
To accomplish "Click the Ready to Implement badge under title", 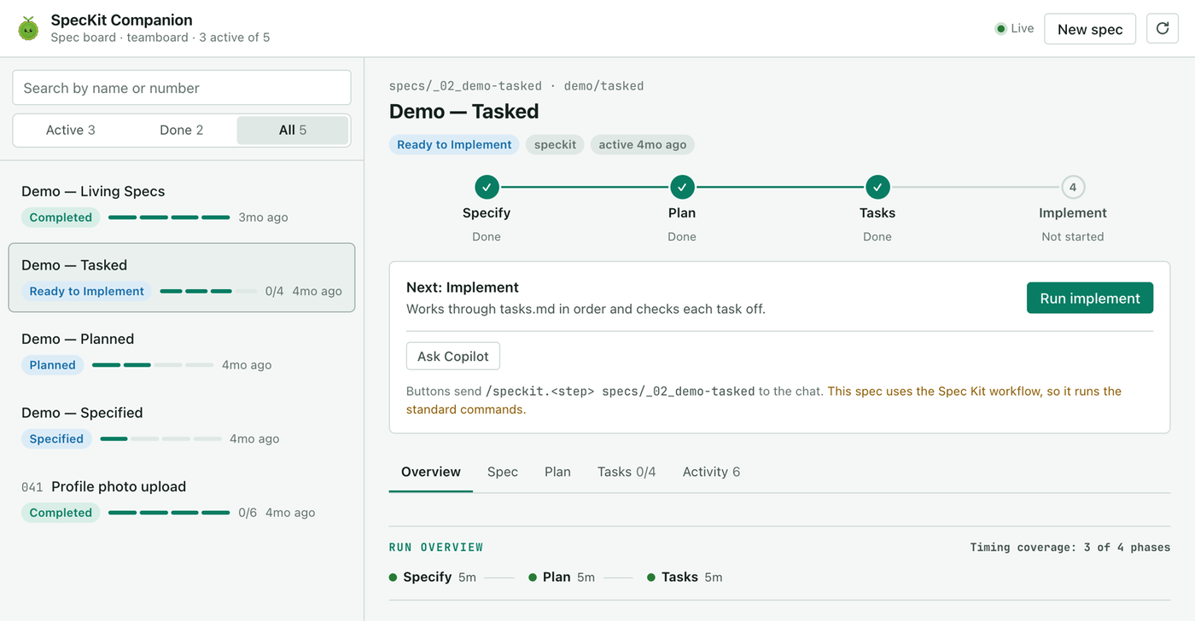I will (x=454, y=145).
